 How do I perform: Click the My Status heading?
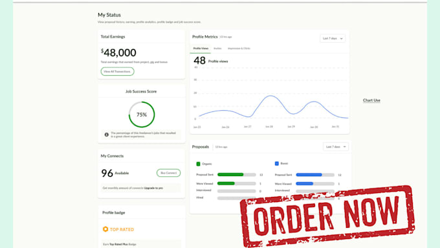pos(109,15)
